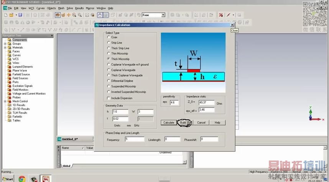Expand the Mesh Control tree node
Image resolution: width=329 pixels, height=182 pixels.
tap(5, 101)
